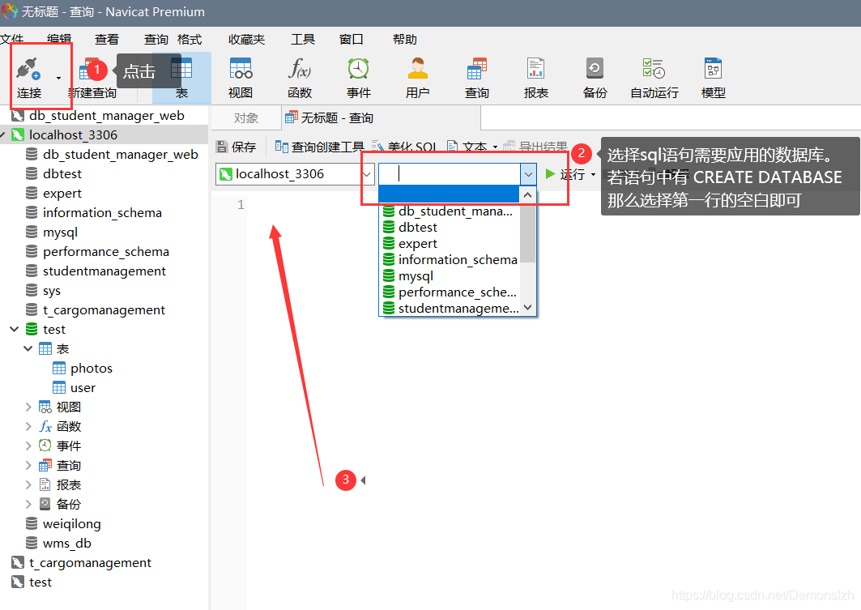Screen dimensions: 861x610
Task: Switch to the 对象 (Objects) tab
Action: tap(245, 118)
